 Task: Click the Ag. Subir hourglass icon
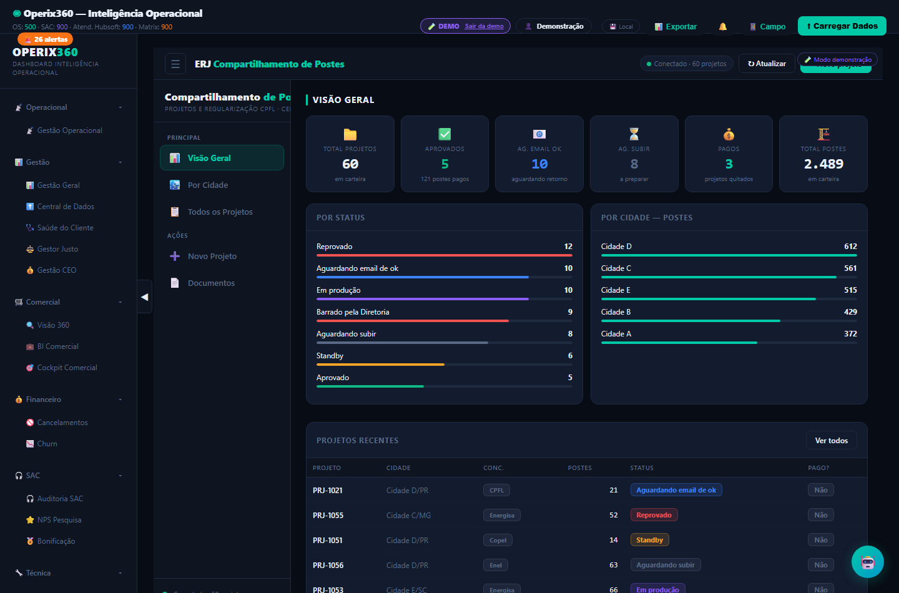pyautogui.click(x=634, y=134)
